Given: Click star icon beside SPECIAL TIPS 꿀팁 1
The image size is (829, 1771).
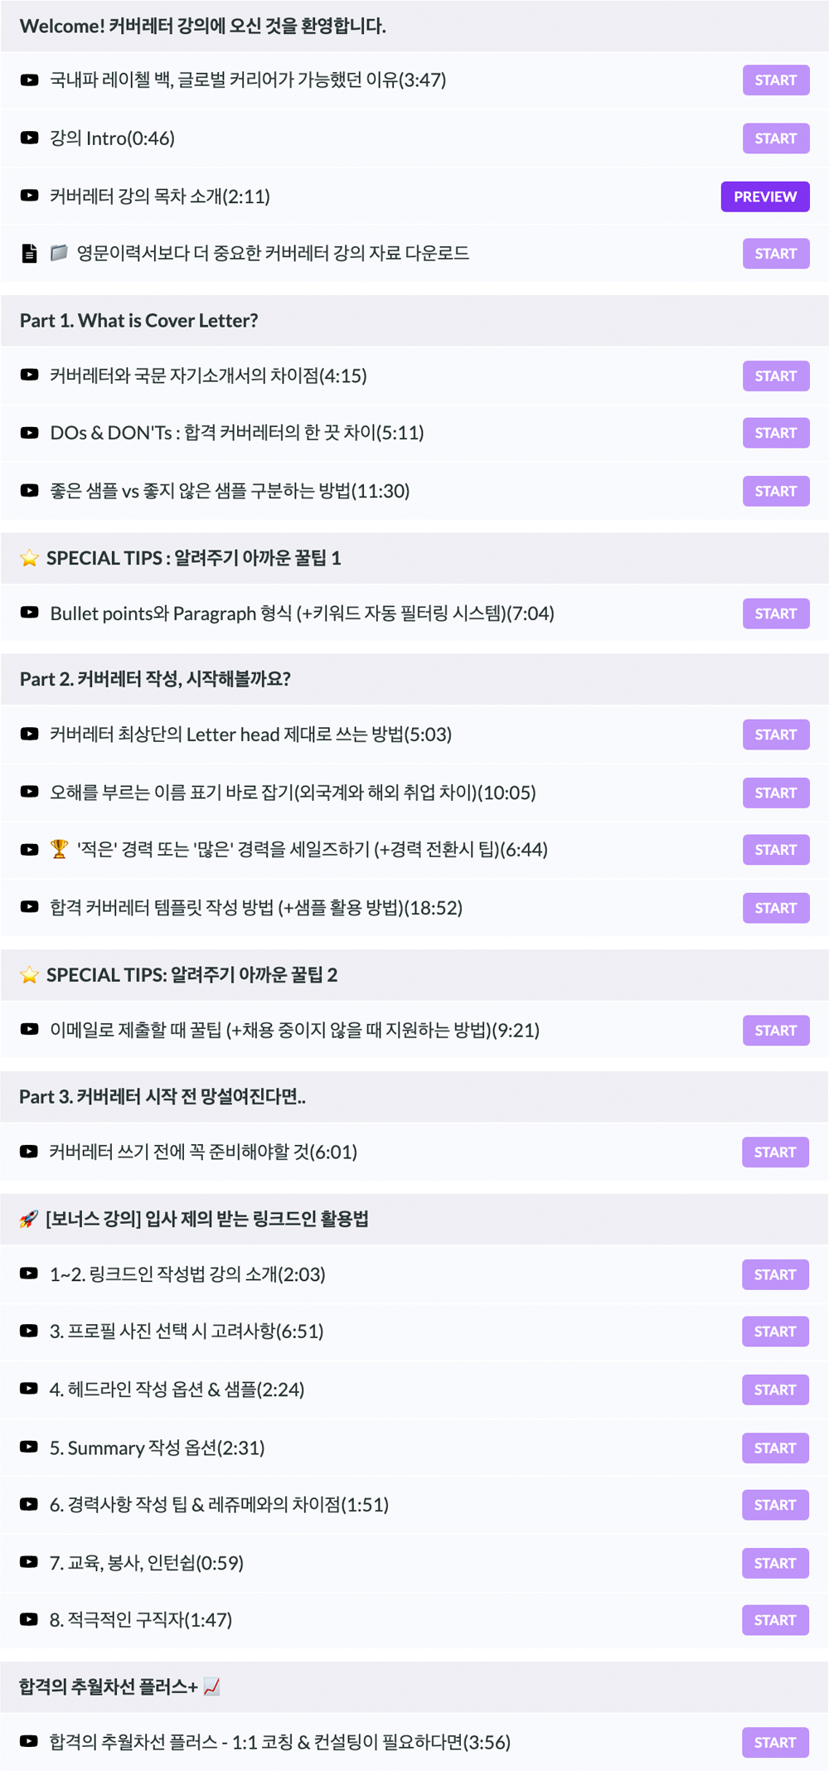Looking at the screenshot, I should (30, 558).
